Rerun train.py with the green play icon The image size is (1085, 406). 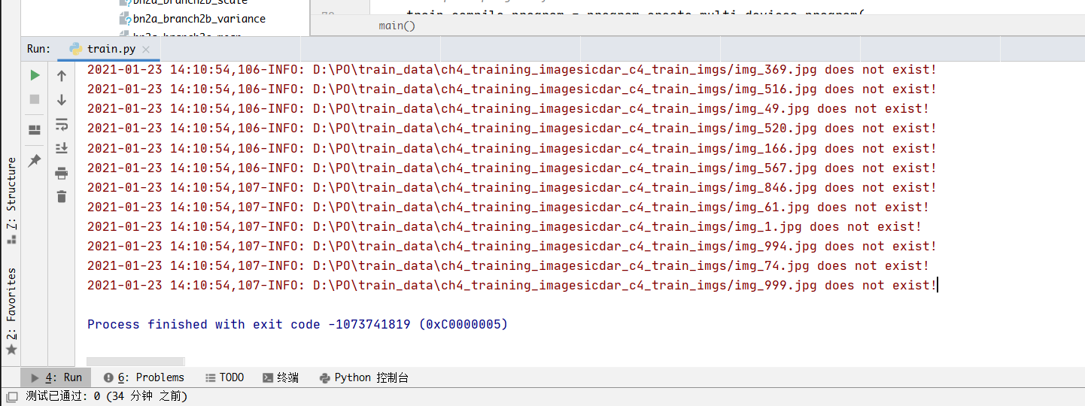click(35, 75)
